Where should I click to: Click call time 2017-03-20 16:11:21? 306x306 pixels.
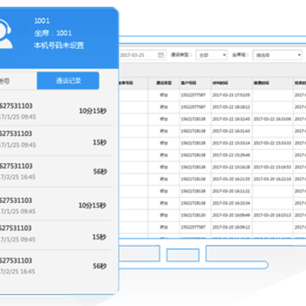231,191
